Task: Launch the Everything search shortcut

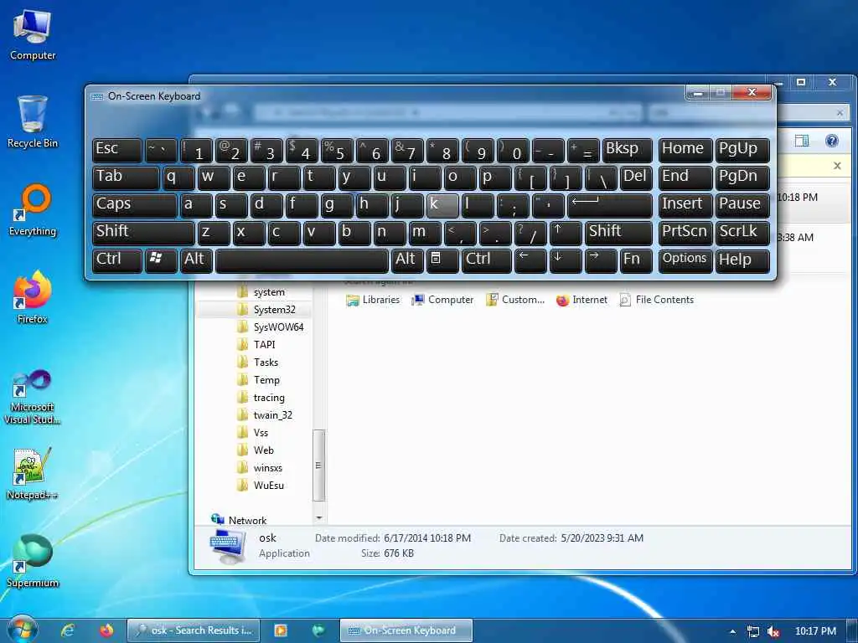Action: click(x=33, y=210)
